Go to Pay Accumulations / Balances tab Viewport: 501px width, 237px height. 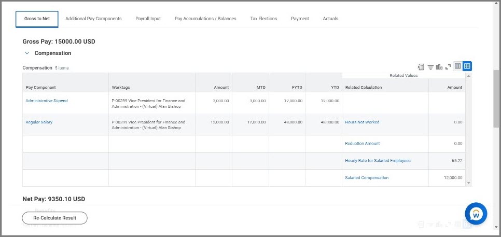[x=205, y=19]
